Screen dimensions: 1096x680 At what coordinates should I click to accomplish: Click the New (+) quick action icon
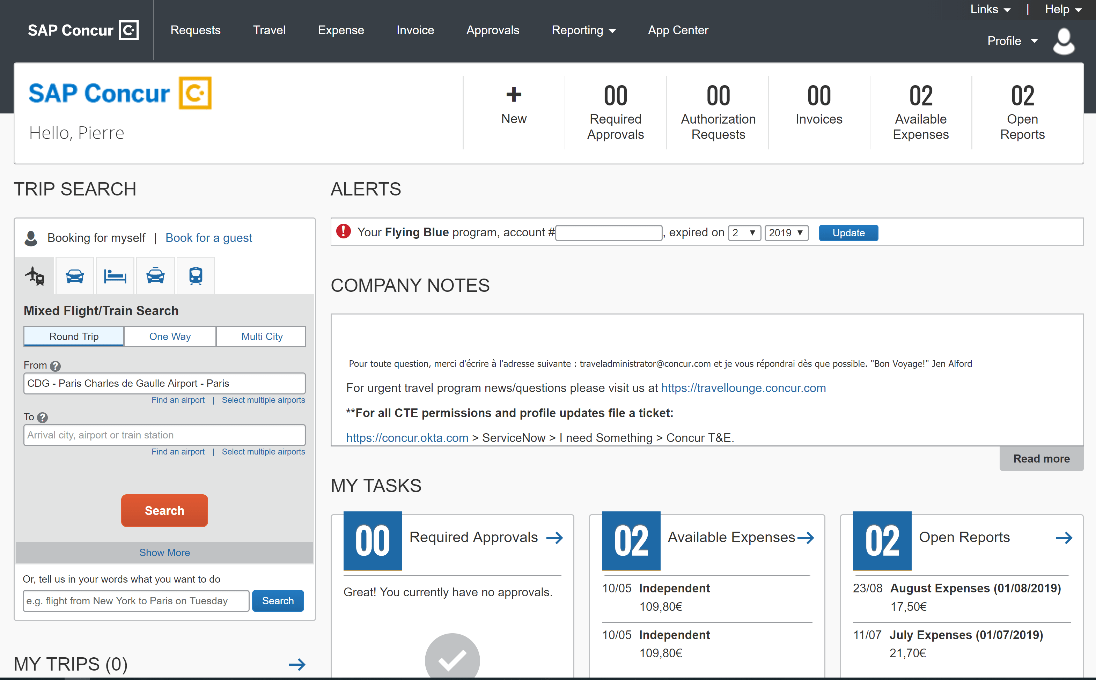point(514,95)
